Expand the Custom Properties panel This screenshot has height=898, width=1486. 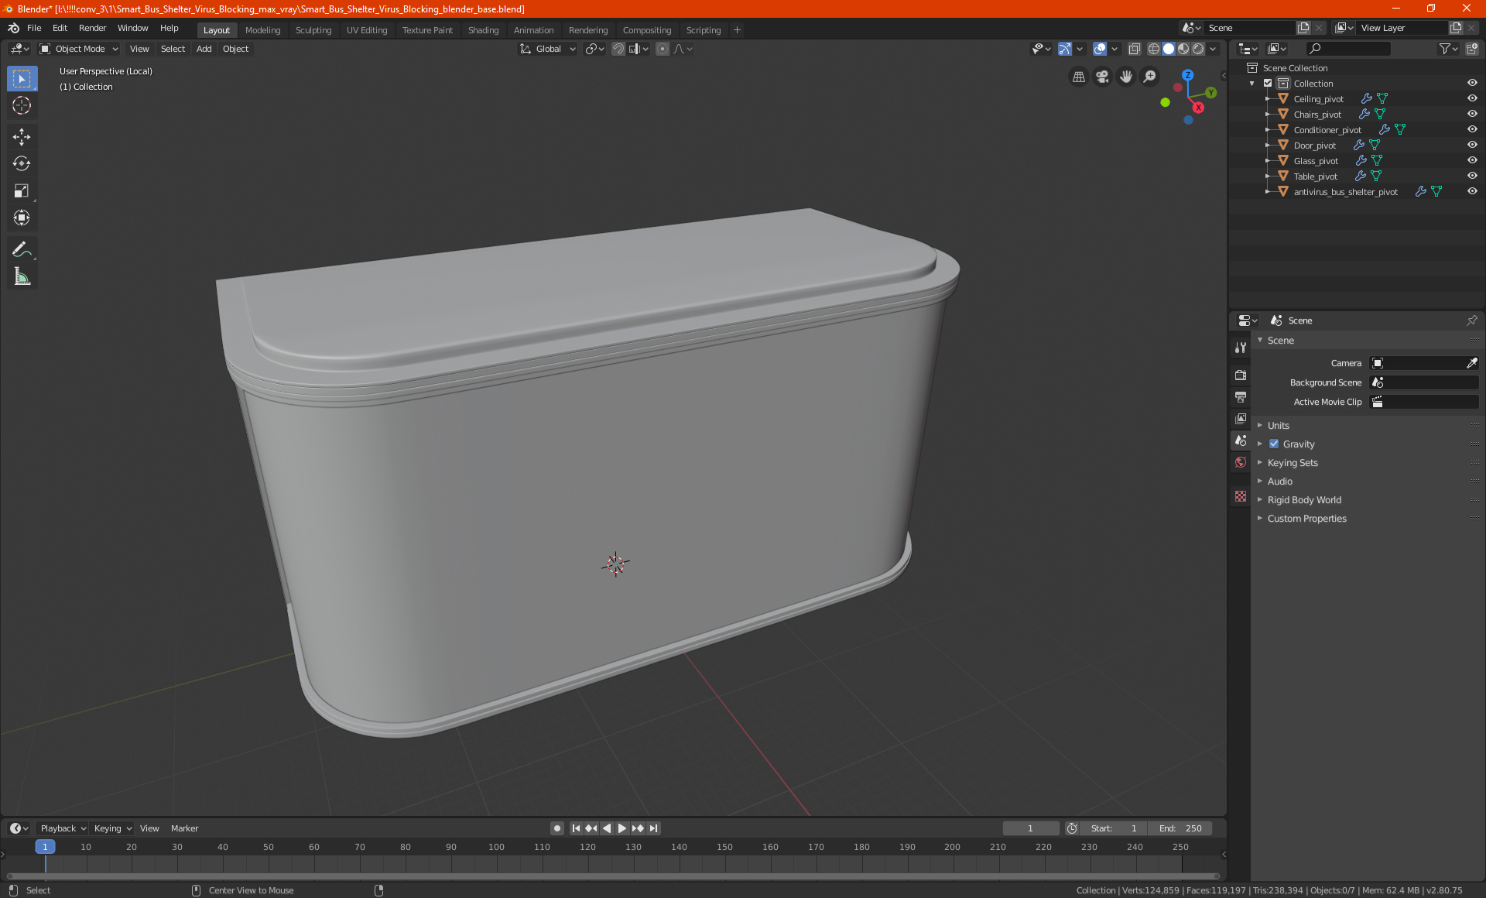click(1306, 518)
